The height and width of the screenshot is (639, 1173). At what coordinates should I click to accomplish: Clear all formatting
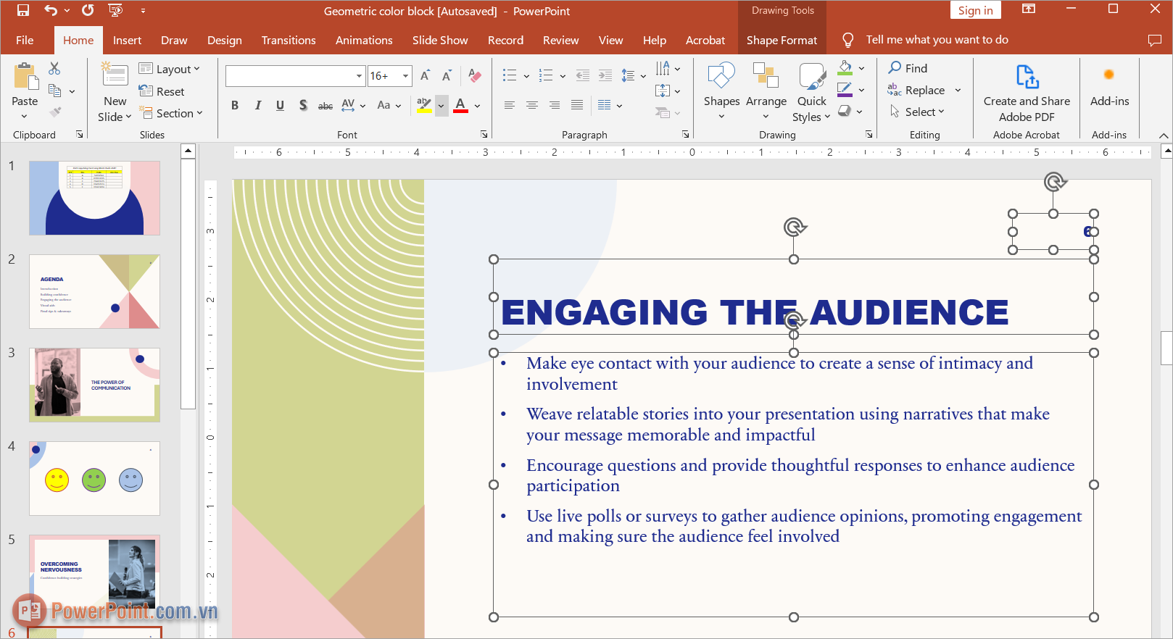click(475, 75)
